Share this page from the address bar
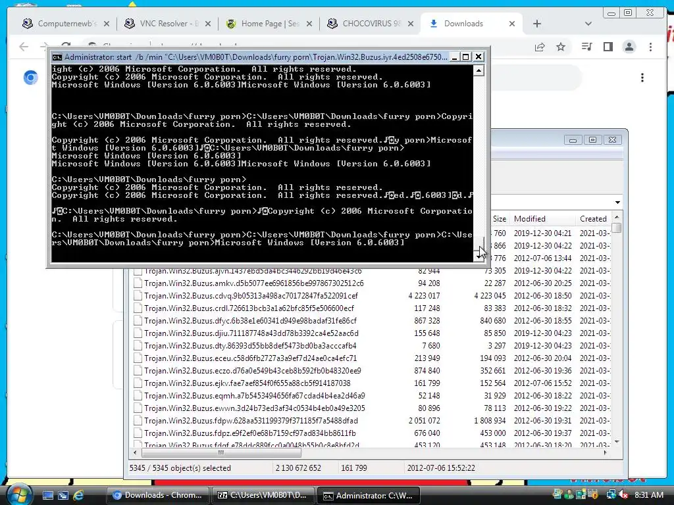674x505 pixels. 540,47
